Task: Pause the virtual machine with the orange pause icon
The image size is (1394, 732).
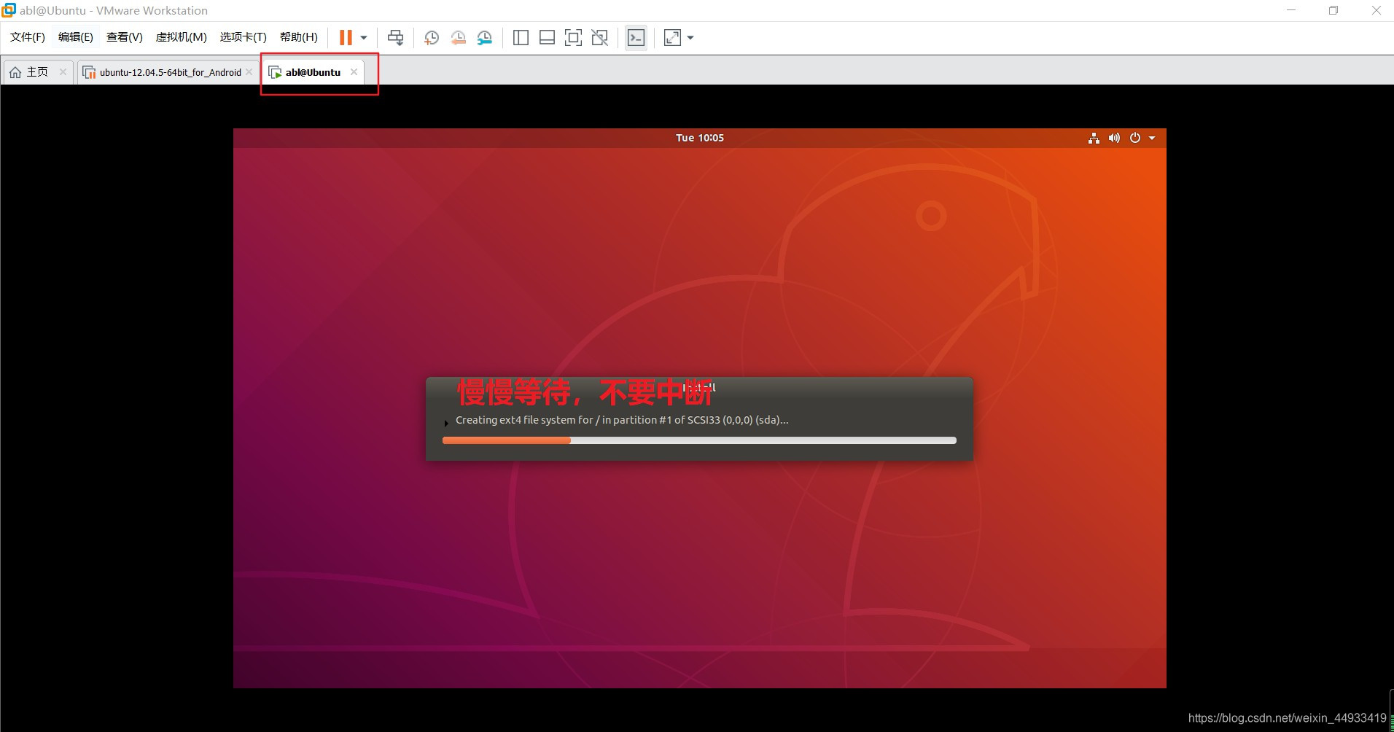Action: point(346,37)
